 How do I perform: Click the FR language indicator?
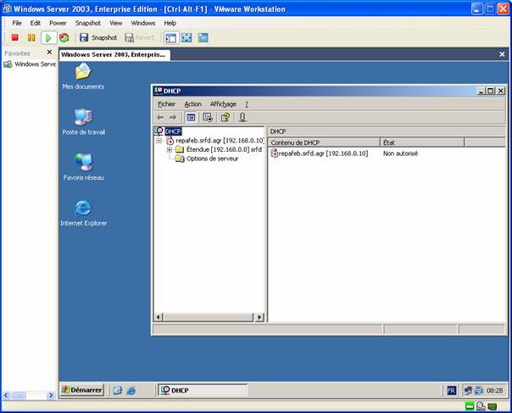click(x=451, y=390)
